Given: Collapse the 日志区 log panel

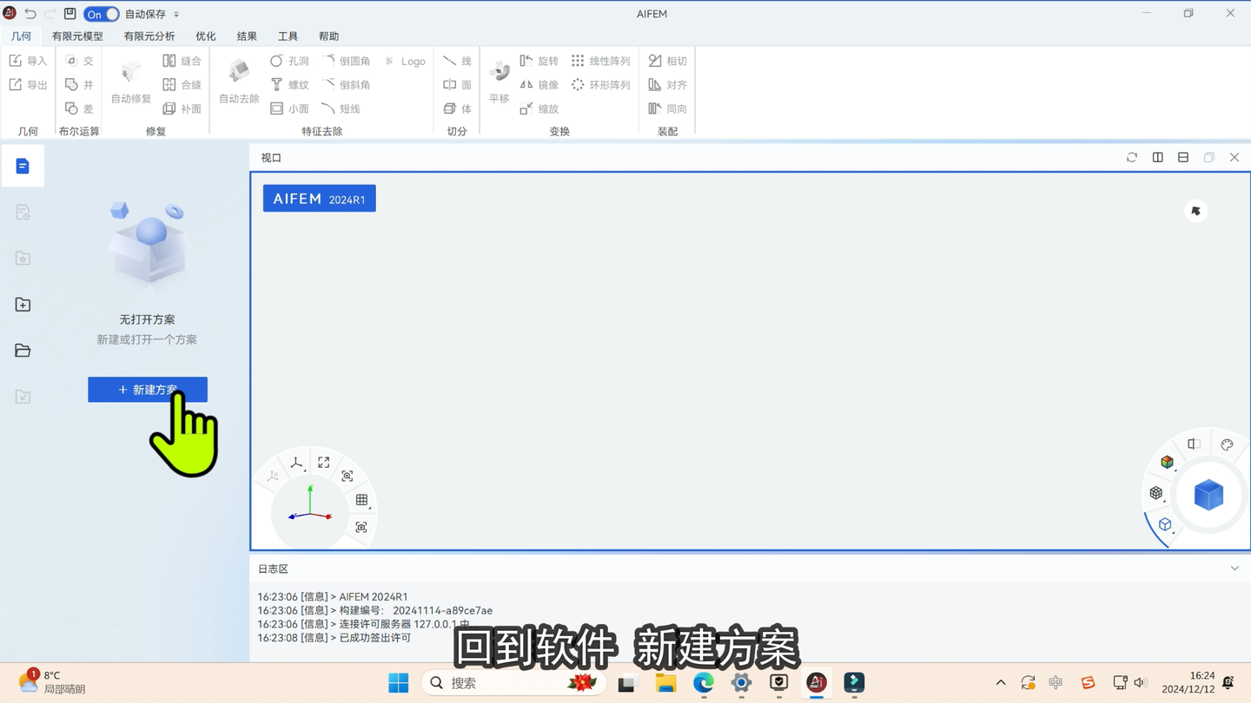Looking at the screenshot, I should pos(1234,568).
